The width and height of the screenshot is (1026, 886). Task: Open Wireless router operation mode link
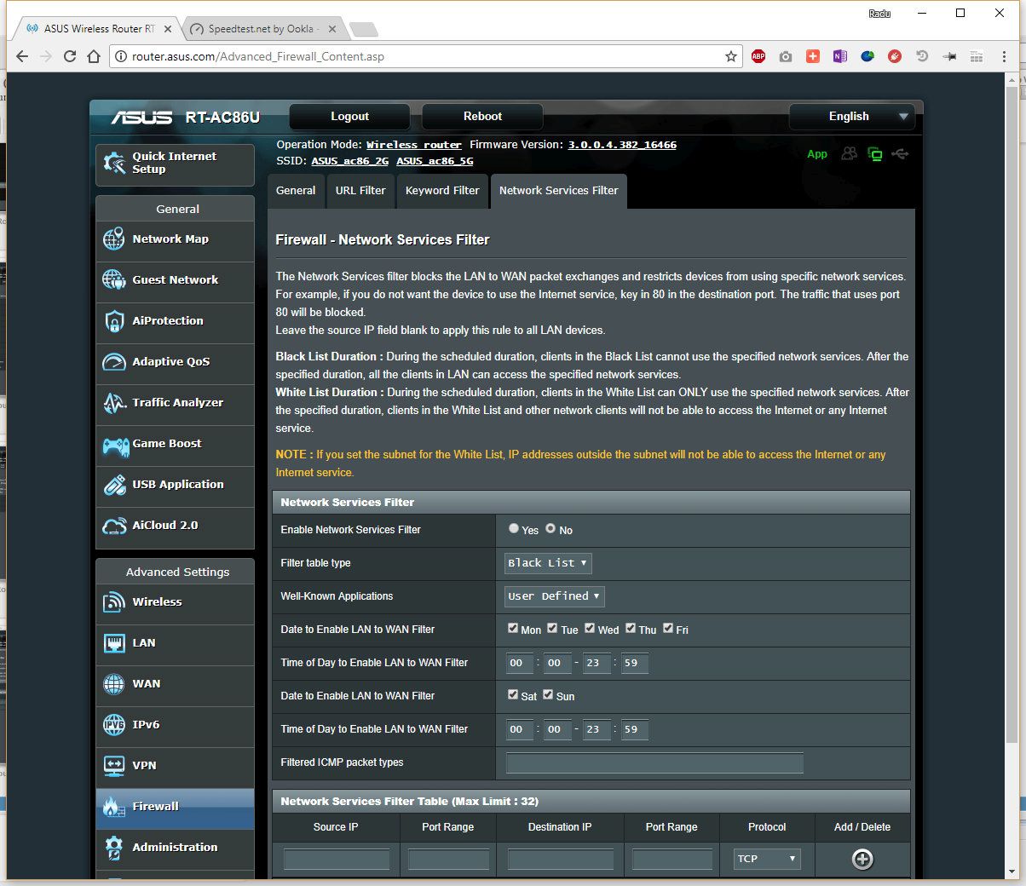(x=414, y=145)
